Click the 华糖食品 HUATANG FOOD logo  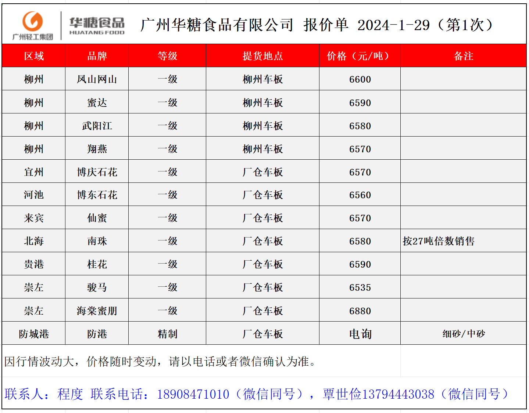(97, 26)
